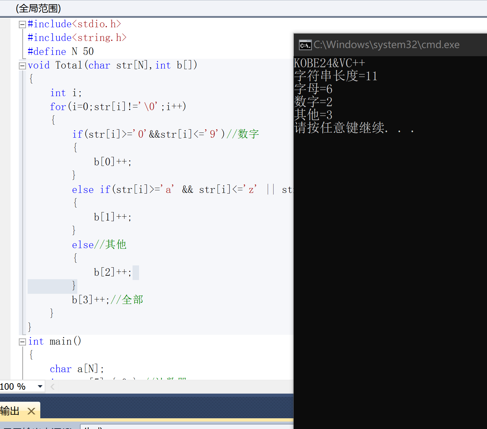Viewport: 487px width, 429px height.
Task: Click the 'else//其他' line
Action: (99, 245)
